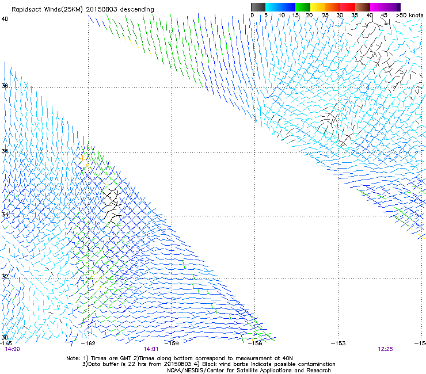
Task: Click the '5' label under the color bar
Action: click(266, 16)
